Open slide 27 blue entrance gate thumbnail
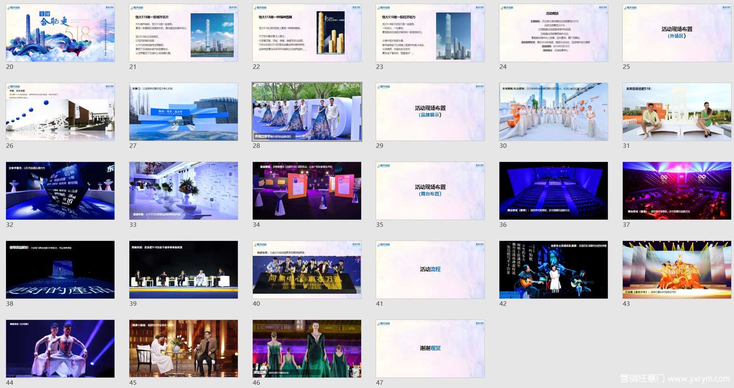The height and width of the screenshot is (388, 734). pos(184,112)
